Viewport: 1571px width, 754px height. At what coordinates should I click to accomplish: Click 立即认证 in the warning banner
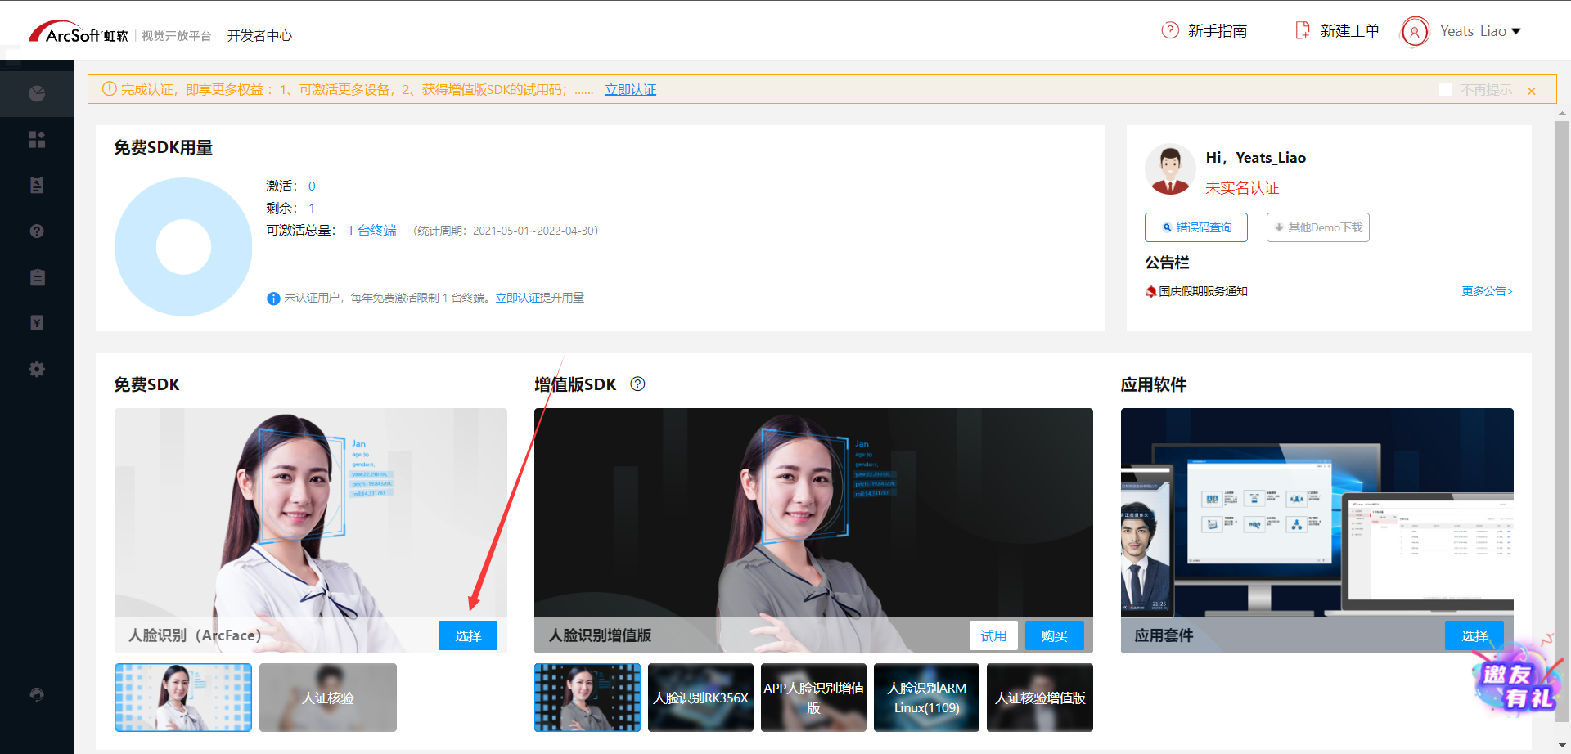click(630, 89)
